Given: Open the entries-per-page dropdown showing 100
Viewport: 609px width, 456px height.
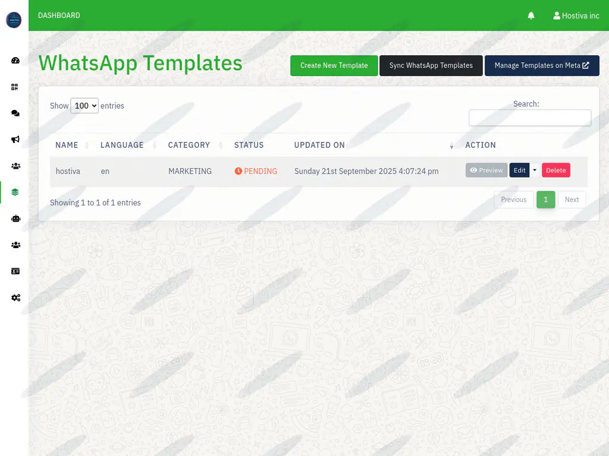Looking at the screenshot, I should (84, 106).
